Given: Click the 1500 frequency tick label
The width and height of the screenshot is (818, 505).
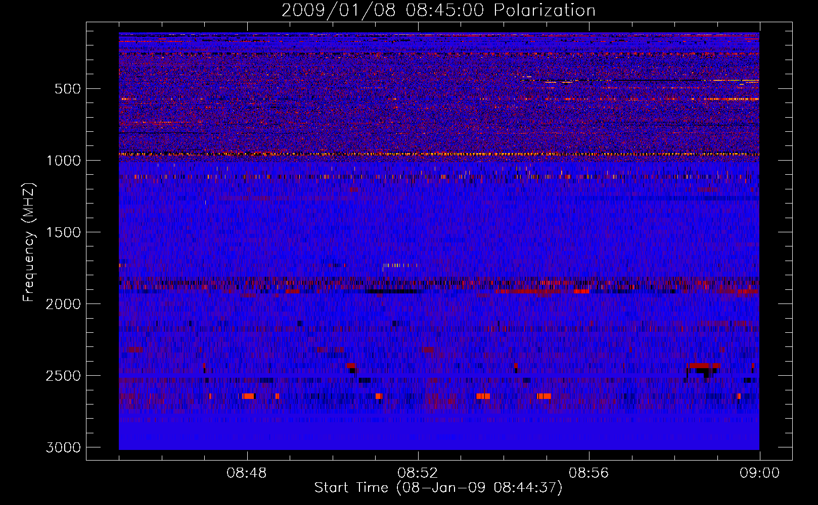Looking at the screenshot, I should click(x=63, y=232).
